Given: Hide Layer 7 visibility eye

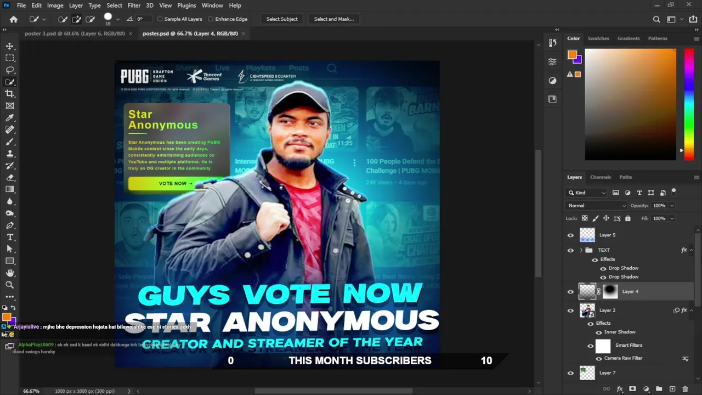Looking at the screenshot, I should pos(570,373).
